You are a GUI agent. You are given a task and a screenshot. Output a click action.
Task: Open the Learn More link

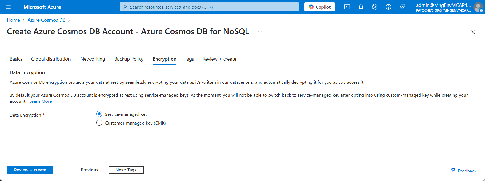(x=41, y=101)
